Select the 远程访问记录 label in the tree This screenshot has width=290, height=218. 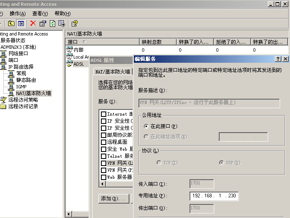pos(23,107)
